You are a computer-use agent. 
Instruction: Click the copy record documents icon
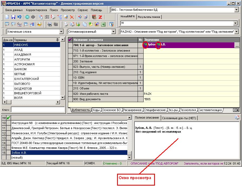[x=41, y=17]
